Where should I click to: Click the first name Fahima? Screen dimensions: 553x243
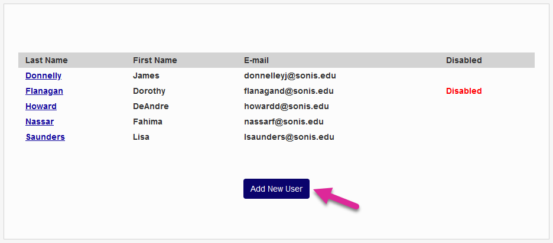click(x=148, y=121)
